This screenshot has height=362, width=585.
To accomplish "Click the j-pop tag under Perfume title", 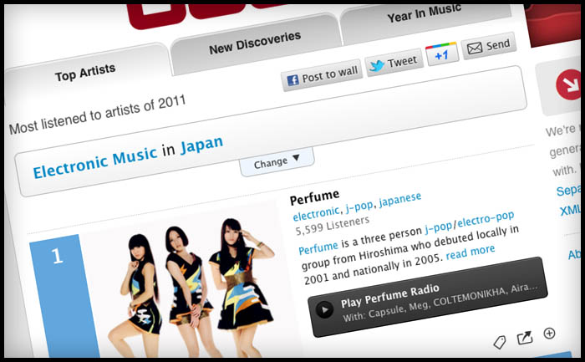I will pyautogui.click(x=359, y=206).
